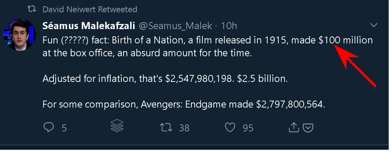Click the small retweeted indicator icon above the tweet

31,9
